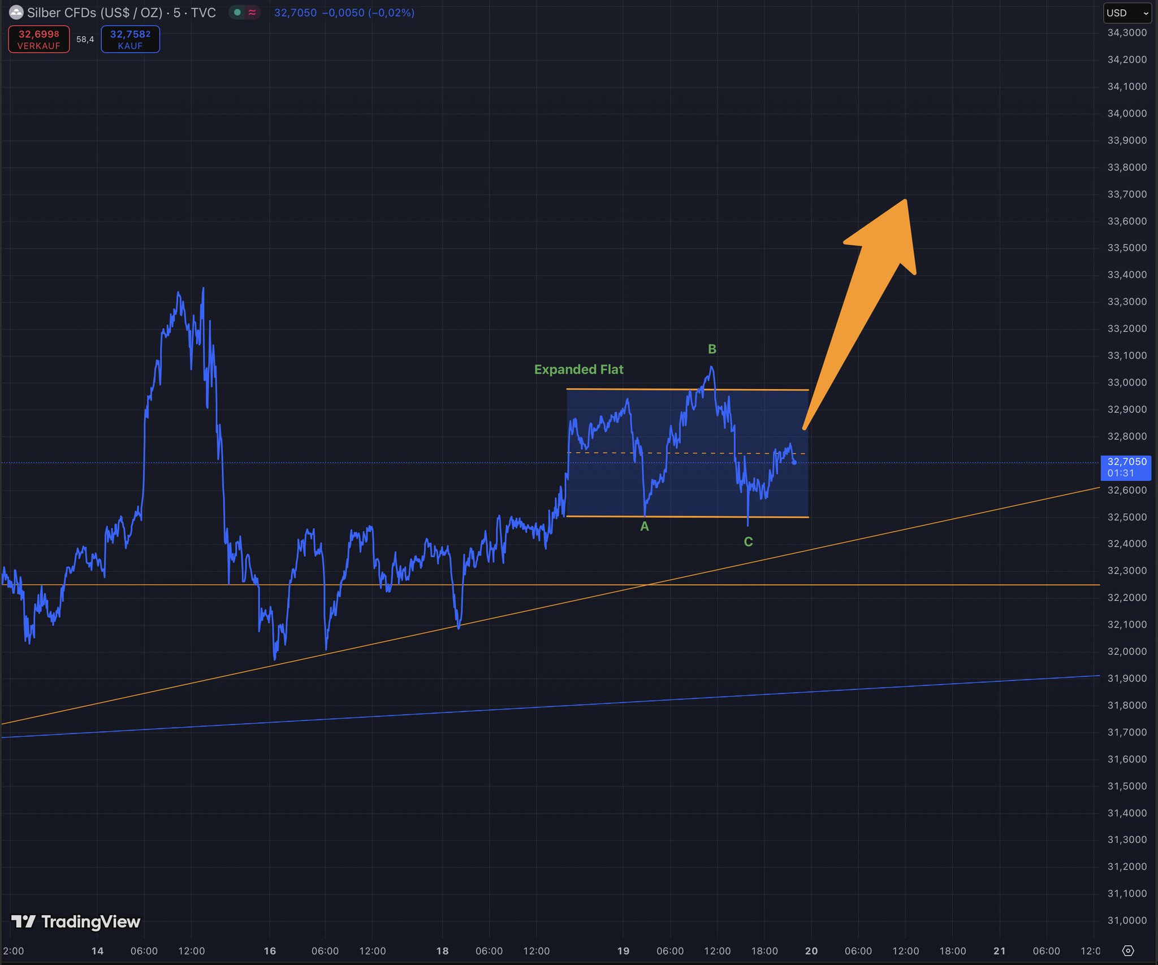Click the silver symbol logo icon
The width and height of the screenshot is (1158, 965).
click(x=16, y=12)
